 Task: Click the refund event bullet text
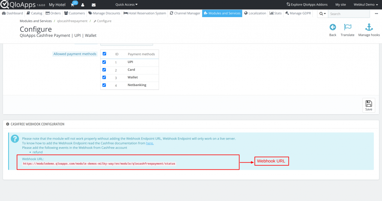click(x=38, y=152)
